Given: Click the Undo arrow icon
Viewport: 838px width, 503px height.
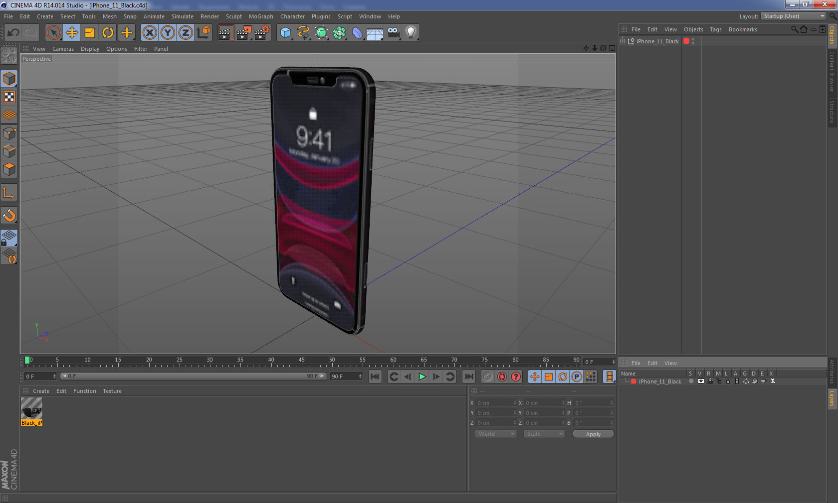Looking at the screenshot, I should coord(13,33).
